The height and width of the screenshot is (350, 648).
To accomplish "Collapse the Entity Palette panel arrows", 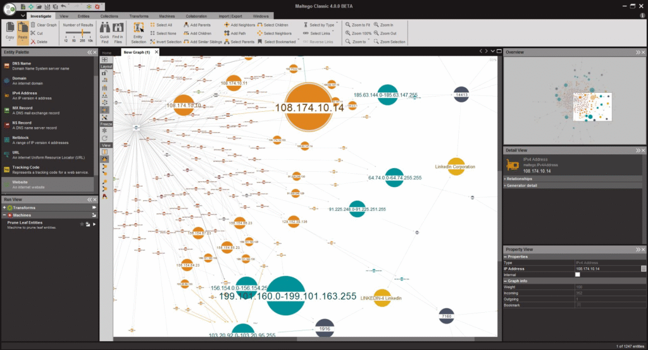I will pyautogui.click(x=89, y=52).
